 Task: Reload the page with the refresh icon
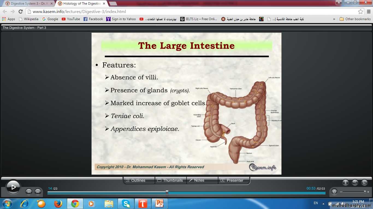pyautogui.click(x=20, y=11)
